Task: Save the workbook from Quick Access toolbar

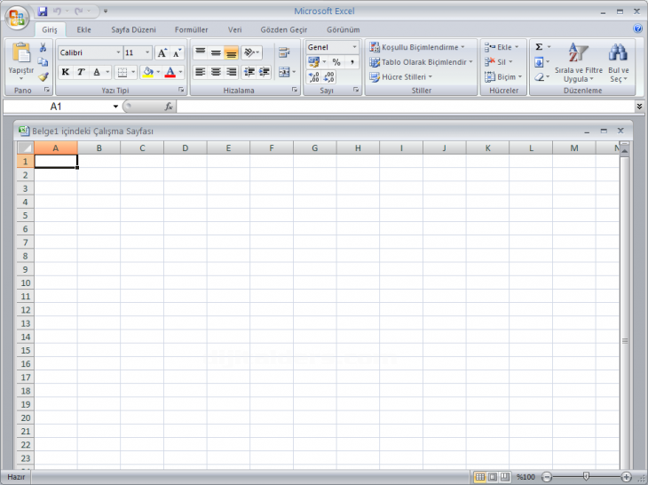Action: click(x=42, y=12)
